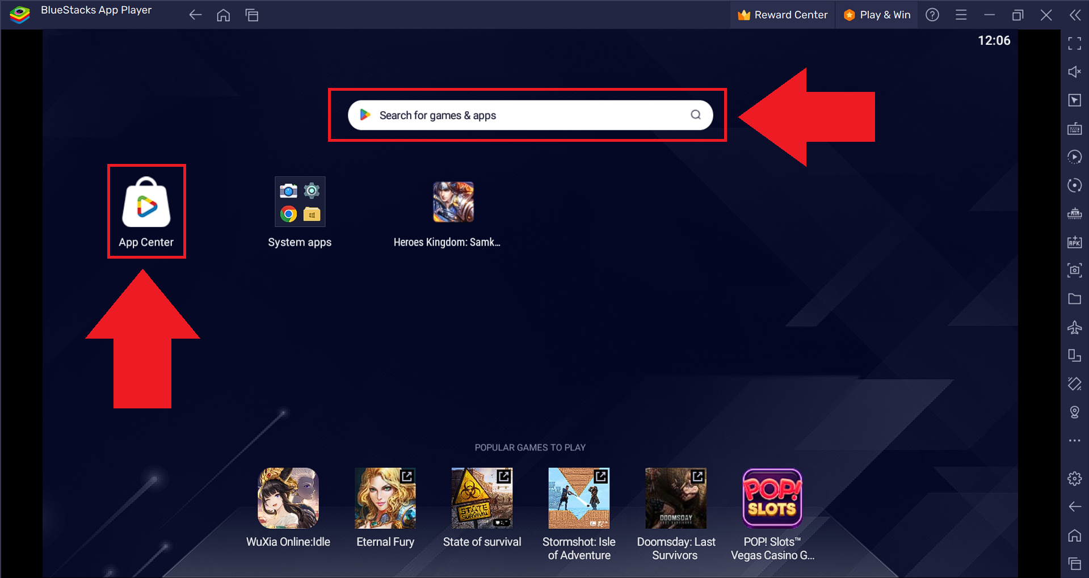The height and width of the screenshot is (578, 1089).
Task: Open the location/GPS spoofing tool
Action: 1074,412
